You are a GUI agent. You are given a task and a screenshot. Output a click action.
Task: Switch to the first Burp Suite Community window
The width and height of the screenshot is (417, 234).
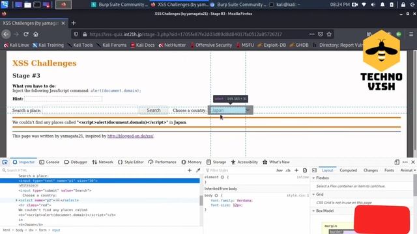pos(119,5)
